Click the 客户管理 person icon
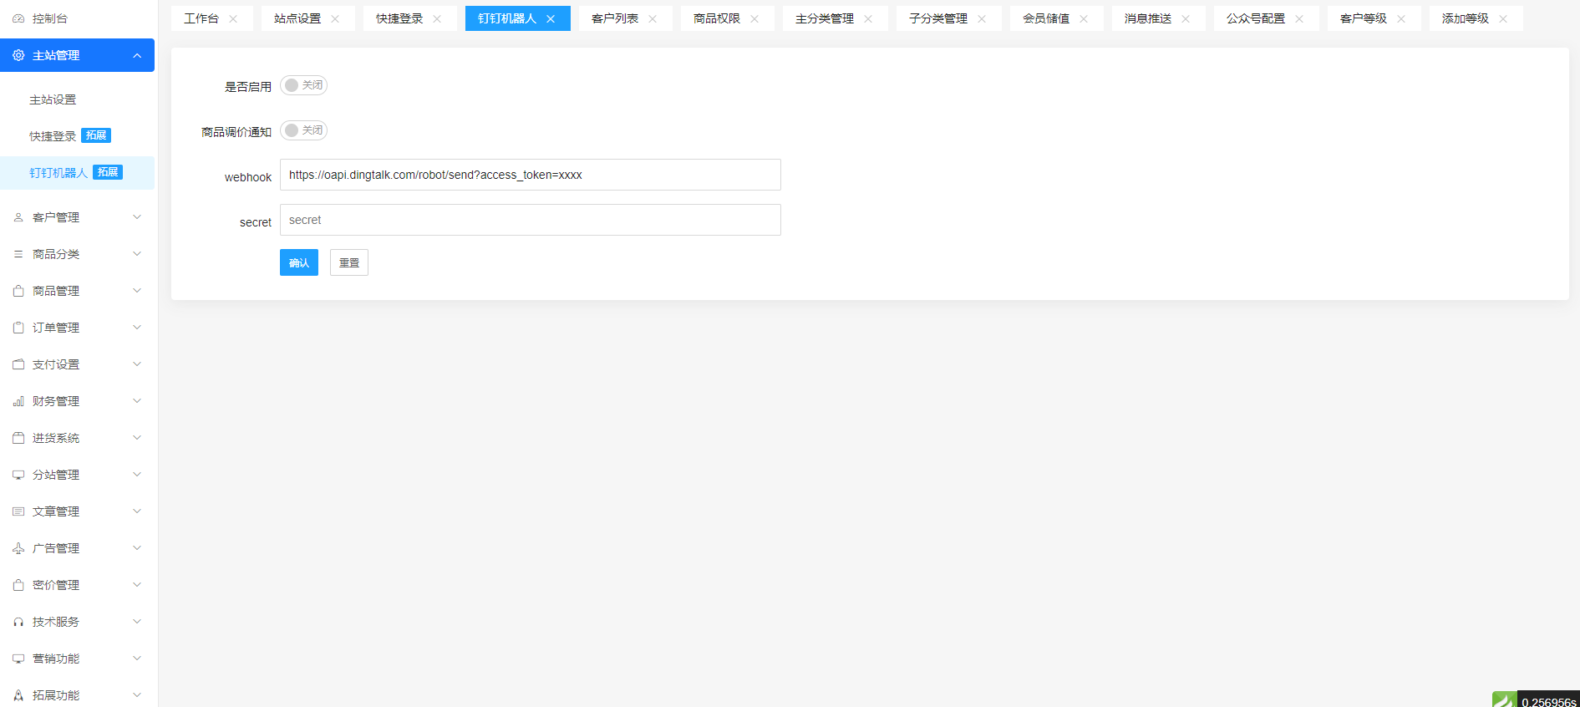This screenshot has width=1580, height=707. pos(18,217)
